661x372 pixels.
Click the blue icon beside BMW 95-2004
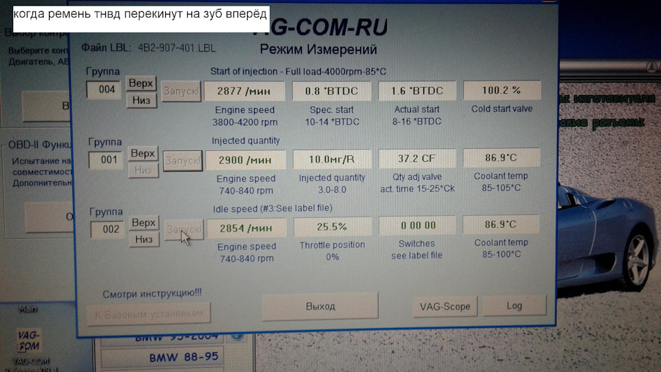click(238, 337)
